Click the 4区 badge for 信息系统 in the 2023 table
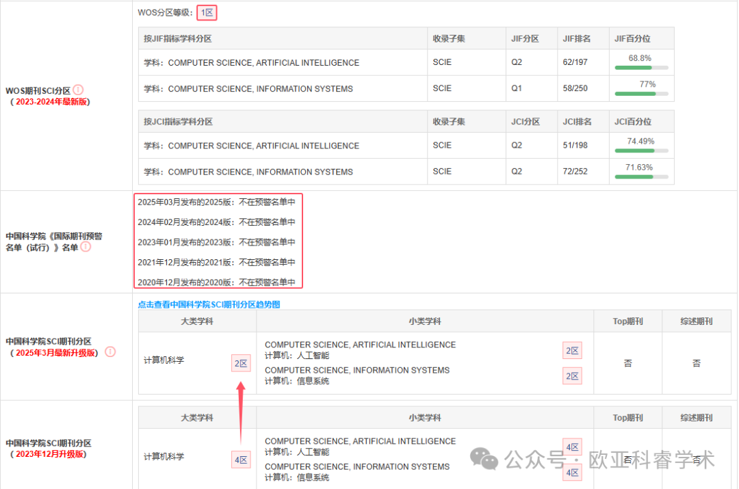The image size is (739, 489). (572, 473)
